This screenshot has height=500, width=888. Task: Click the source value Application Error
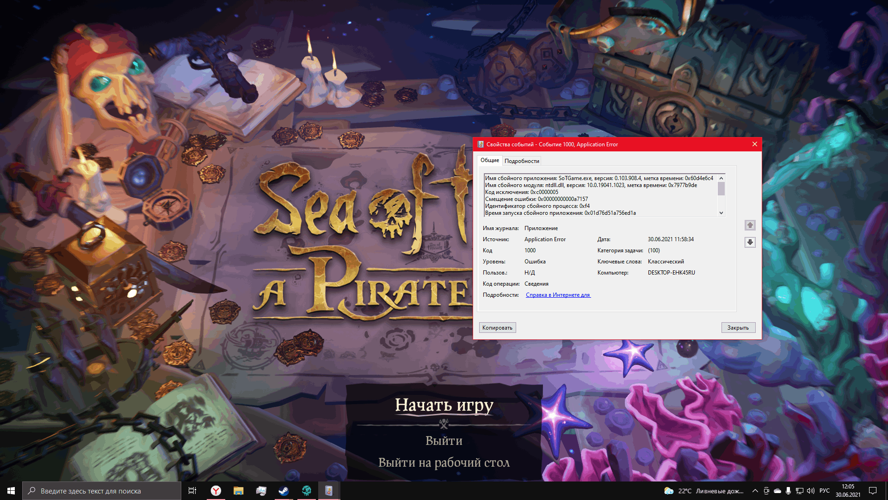pos(545,239)
